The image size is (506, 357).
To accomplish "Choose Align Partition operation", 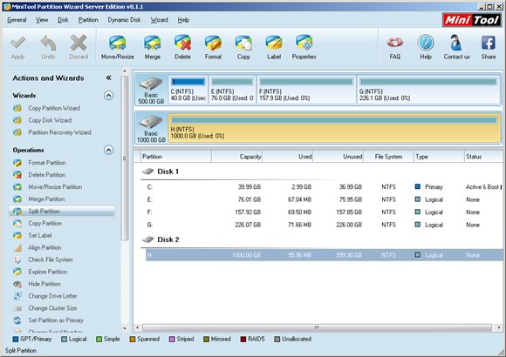I will click(x=44, y=247).
